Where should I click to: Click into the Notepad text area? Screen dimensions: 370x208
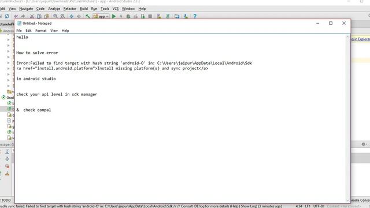[180, 118]
